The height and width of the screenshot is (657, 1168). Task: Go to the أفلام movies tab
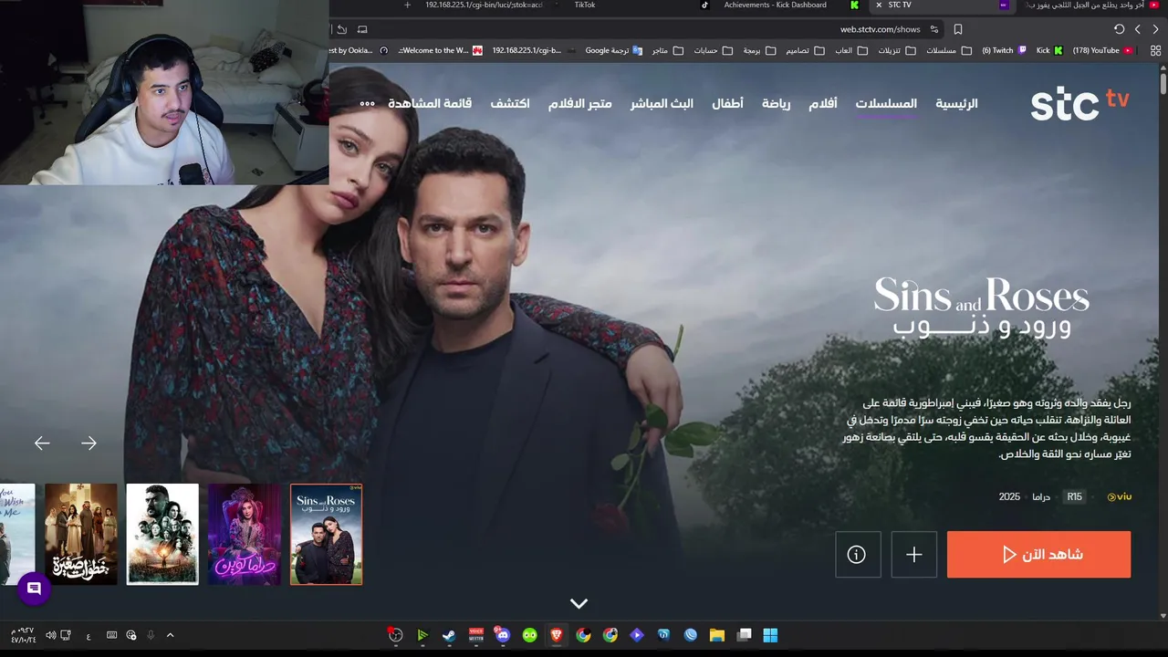822,104
